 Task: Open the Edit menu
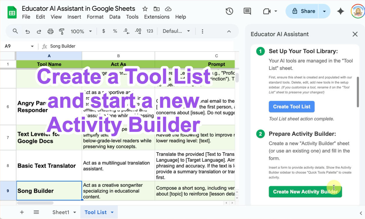point(40,17)
